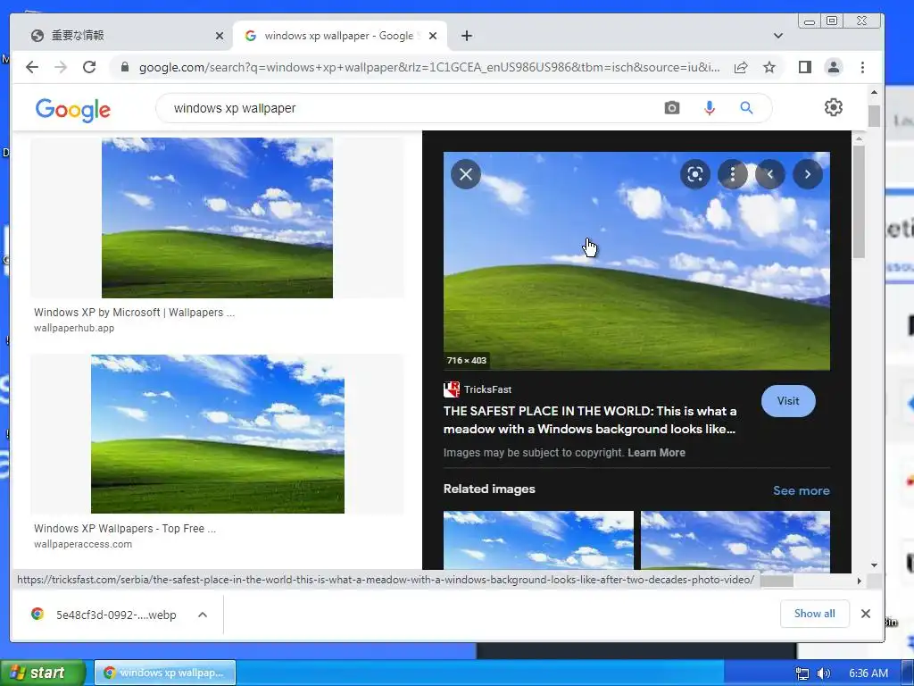Click the wallpaperhub.app source text

(74, 328)
